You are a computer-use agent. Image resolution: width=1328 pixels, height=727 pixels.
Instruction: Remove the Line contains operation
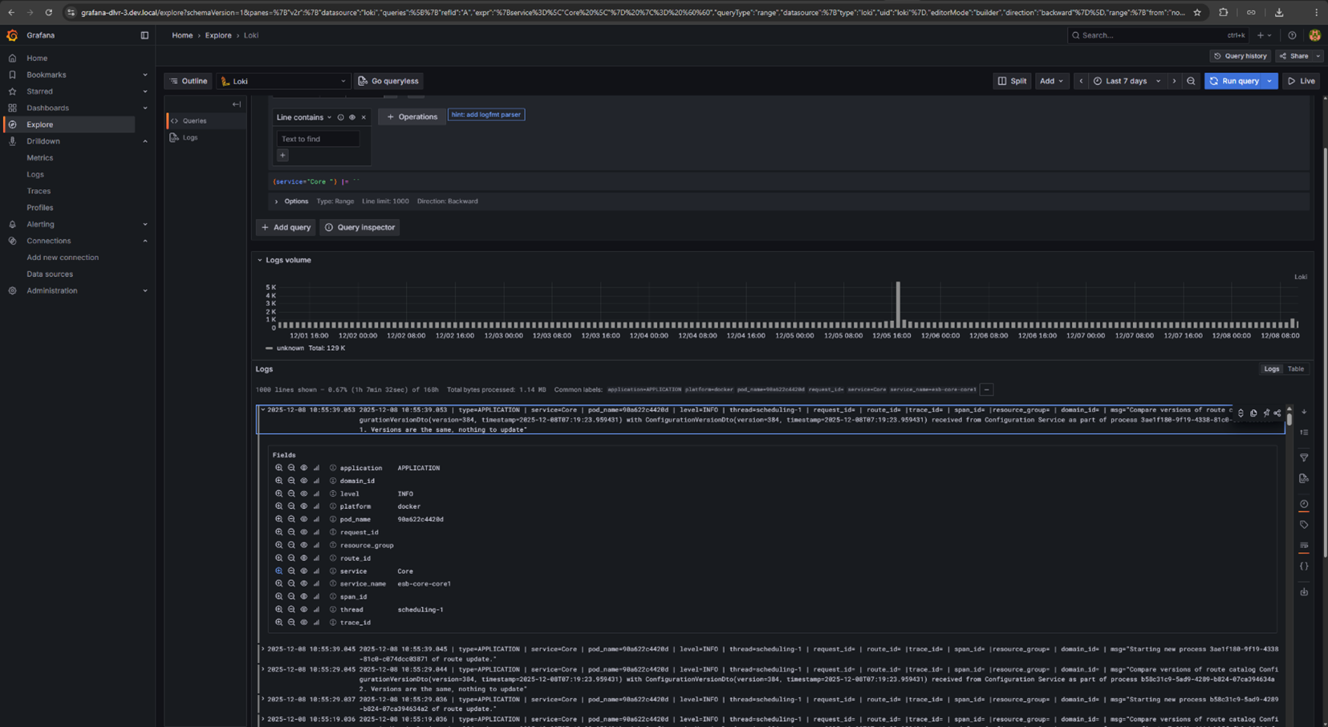coord(363,117)
